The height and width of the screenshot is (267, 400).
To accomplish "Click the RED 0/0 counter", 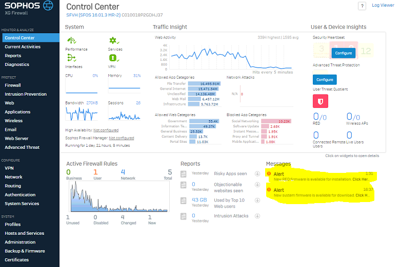I will coord(319,117).
